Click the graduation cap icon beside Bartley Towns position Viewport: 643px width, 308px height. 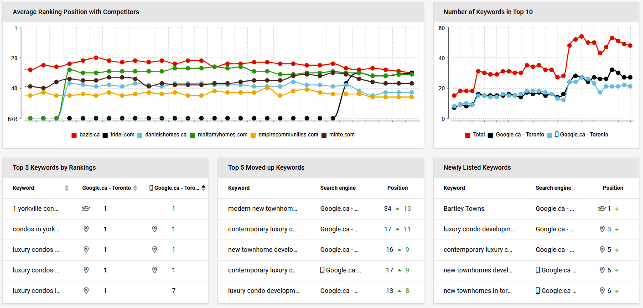click(602, 209)
